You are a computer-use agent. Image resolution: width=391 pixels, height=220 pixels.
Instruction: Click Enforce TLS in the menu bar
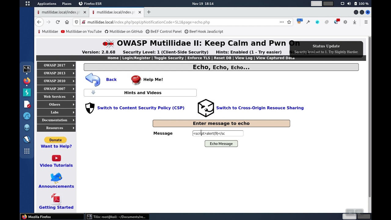point(199,58)
